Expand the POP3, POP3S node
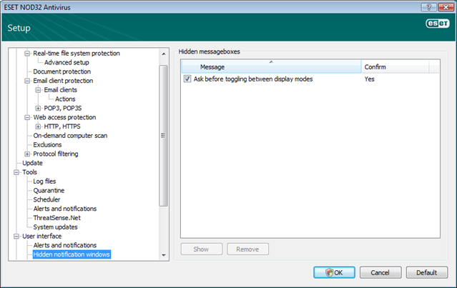The image size is (457, 288). pyautogui.click(x=38, y=109)
